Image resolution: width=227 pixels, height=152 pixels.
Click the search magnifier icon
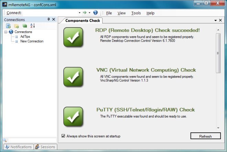(x=4, y=140)
